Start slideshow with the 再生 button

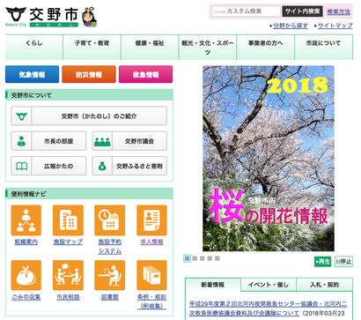coord(322,262)
